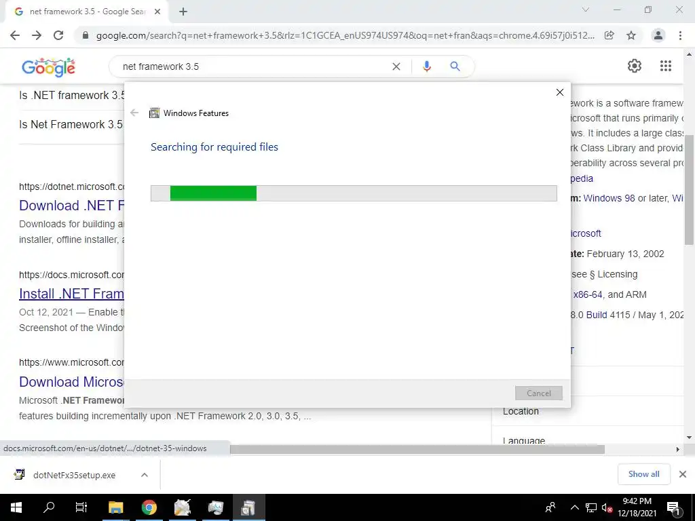Click the address bar URL
Viewport: 695px width, 521px height.
[x=345, y=35]
